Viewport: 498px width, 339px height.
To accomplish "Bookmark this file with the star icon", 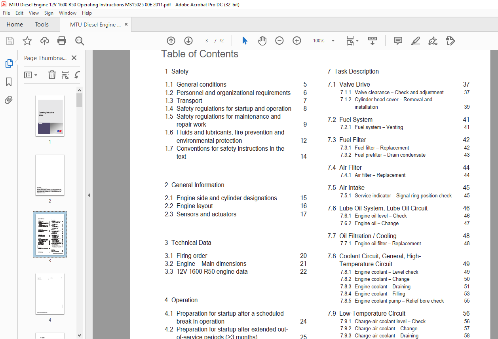I will [27, 41].
